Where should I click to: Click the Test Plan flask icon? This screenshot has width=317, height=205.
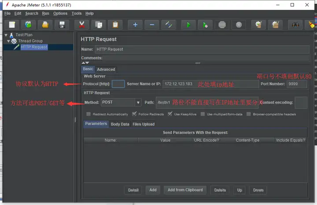point(11,35)
